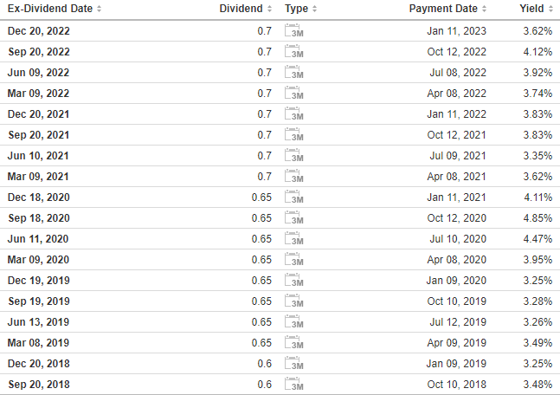Click payment date Oct 12, 2020
Screen dimensions: 560x395
tap(456, 218)
